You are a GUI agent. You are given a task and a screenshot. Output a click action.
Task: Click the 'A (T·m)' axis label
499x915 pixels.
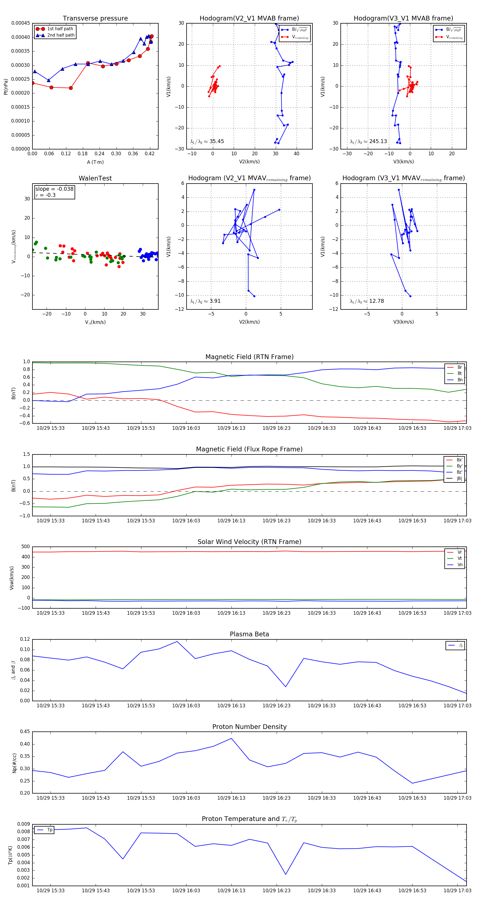pos(95,162)
